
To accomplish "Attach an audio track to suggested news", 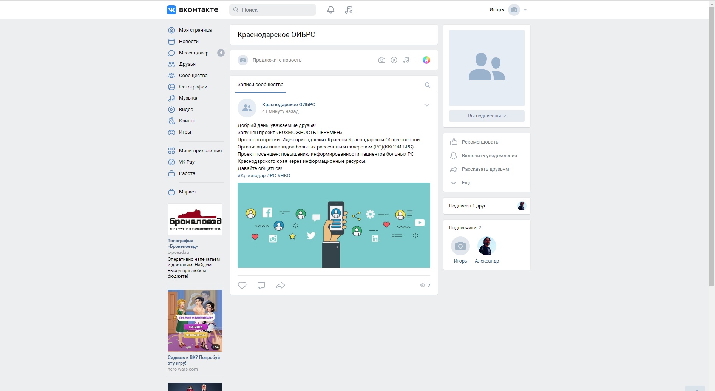I will 406,60.
